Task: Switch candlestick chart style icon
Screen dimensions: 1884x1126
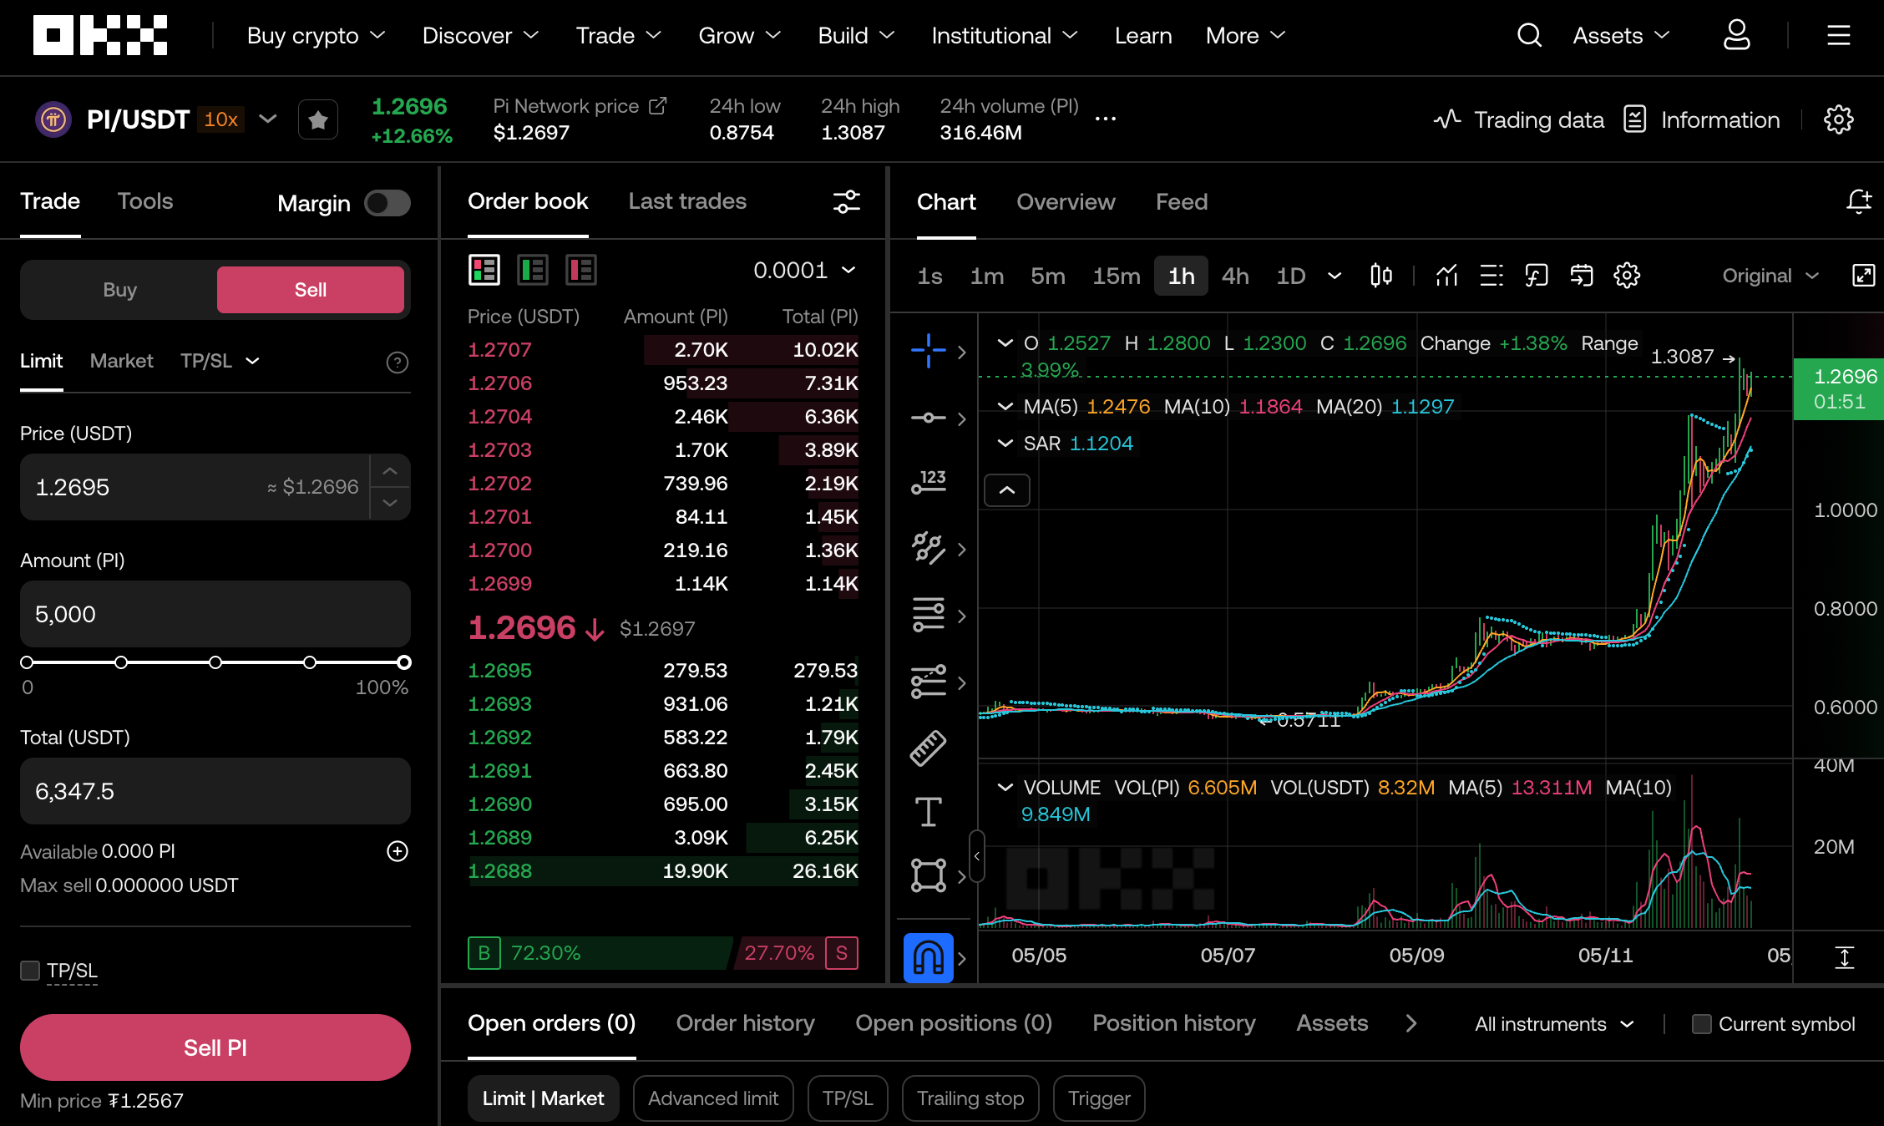Action: coord(1381,276)
